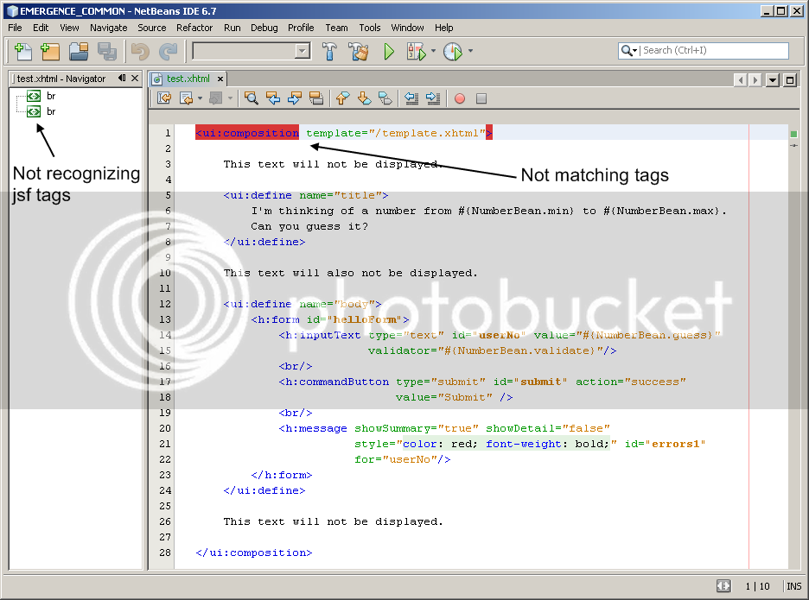
Task: Click the Redo arrow icon
Action: 168,51
